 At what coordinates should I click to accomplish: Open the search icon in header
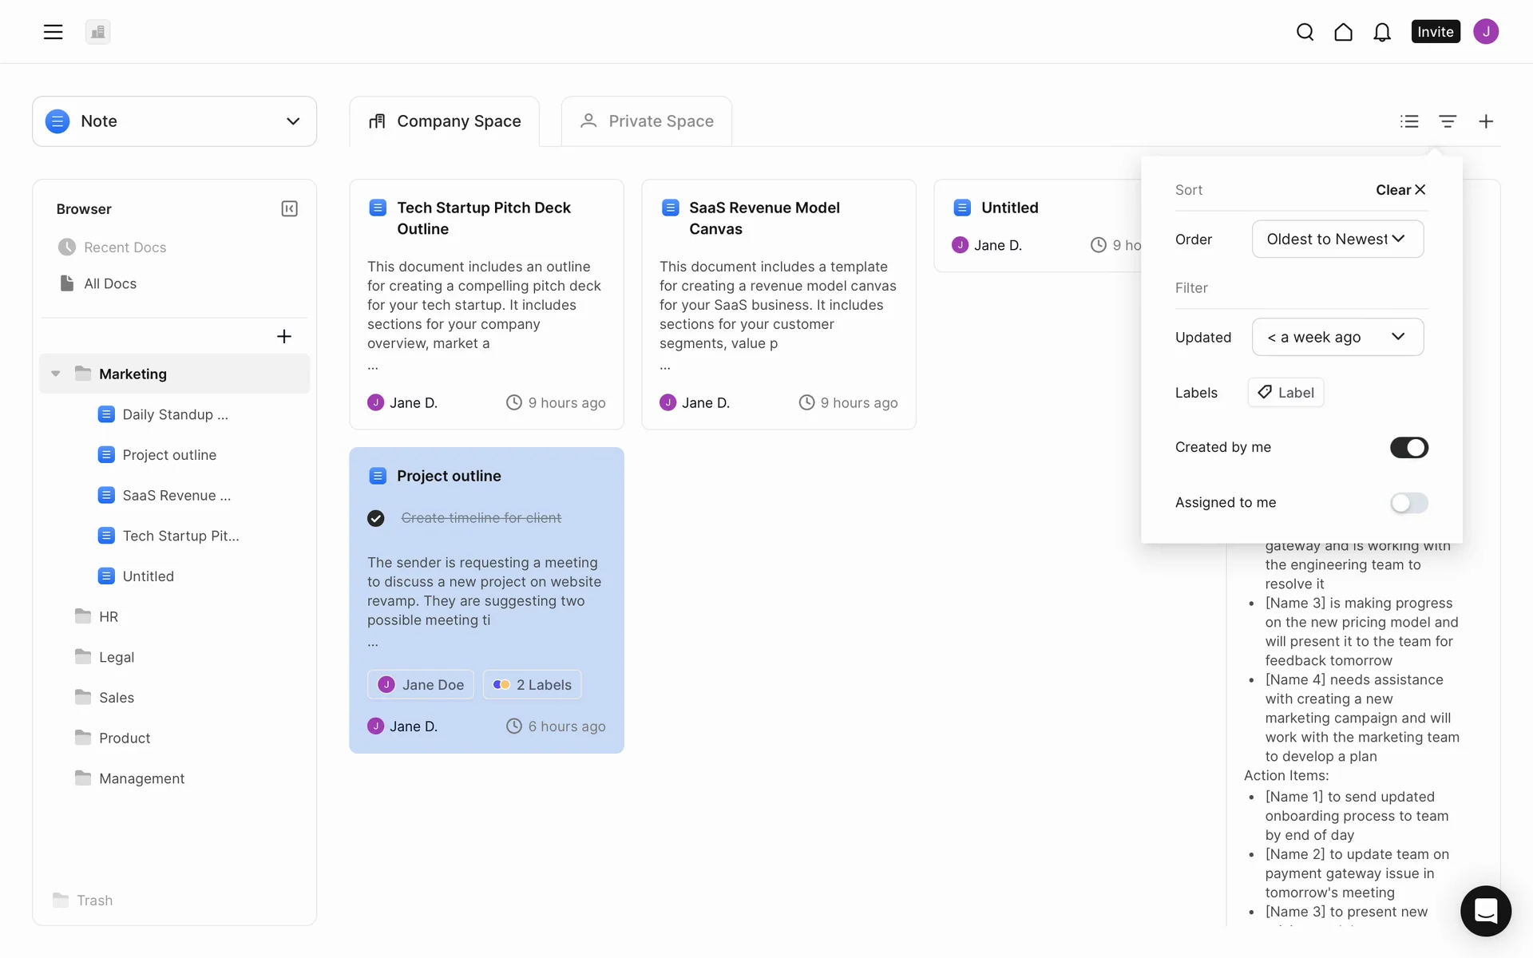pos(1305,32)
